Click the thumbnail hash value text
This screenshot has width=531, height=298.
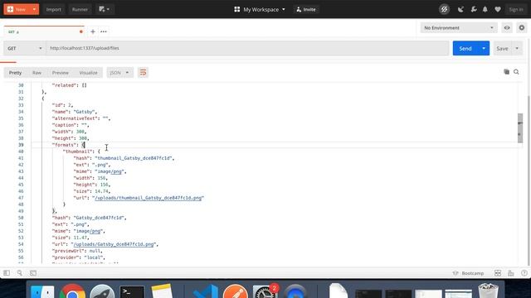click(134, 158)
